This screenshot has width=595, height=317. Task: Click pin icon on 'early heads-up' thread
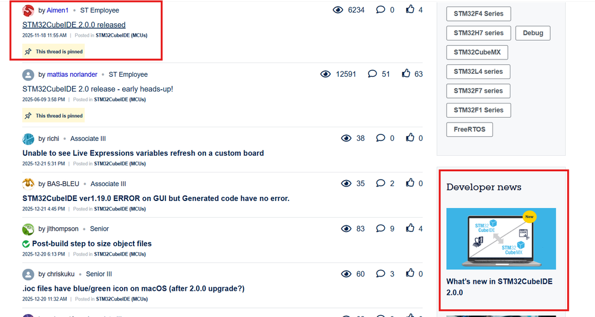(28, 116)
